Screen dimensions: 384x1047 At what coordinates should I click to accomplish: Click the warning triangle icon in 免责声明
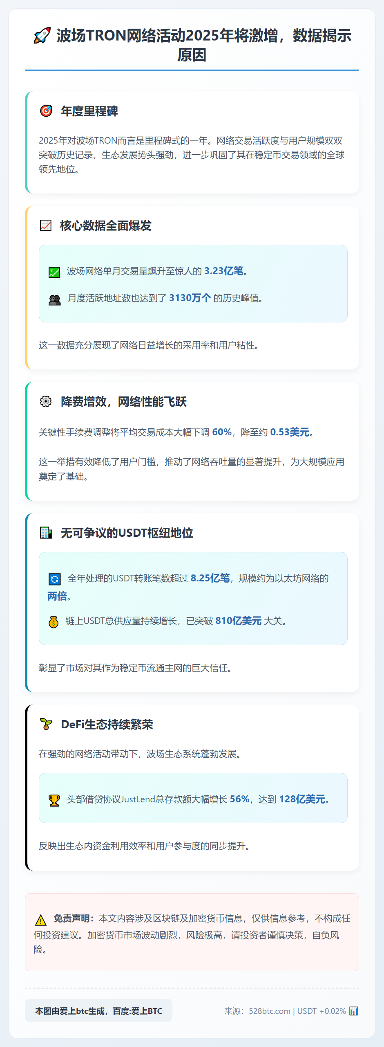(x=41, y=920)
